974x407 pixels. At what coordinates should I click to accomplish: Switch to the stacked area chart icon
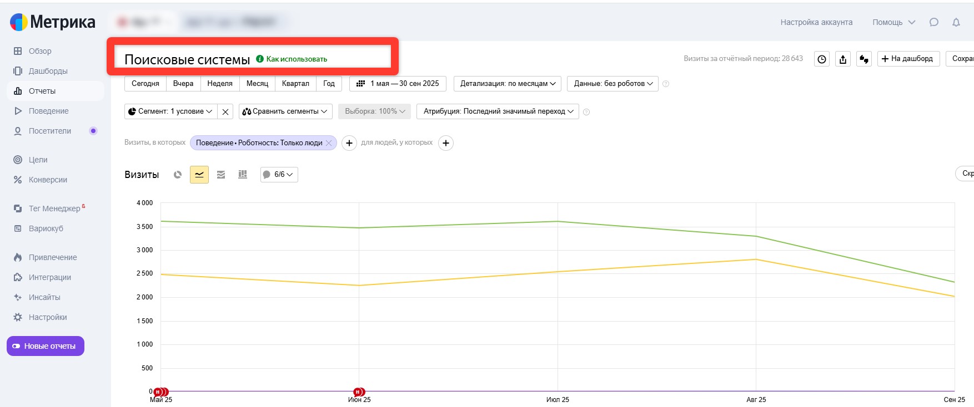click(x=221, y=175)
